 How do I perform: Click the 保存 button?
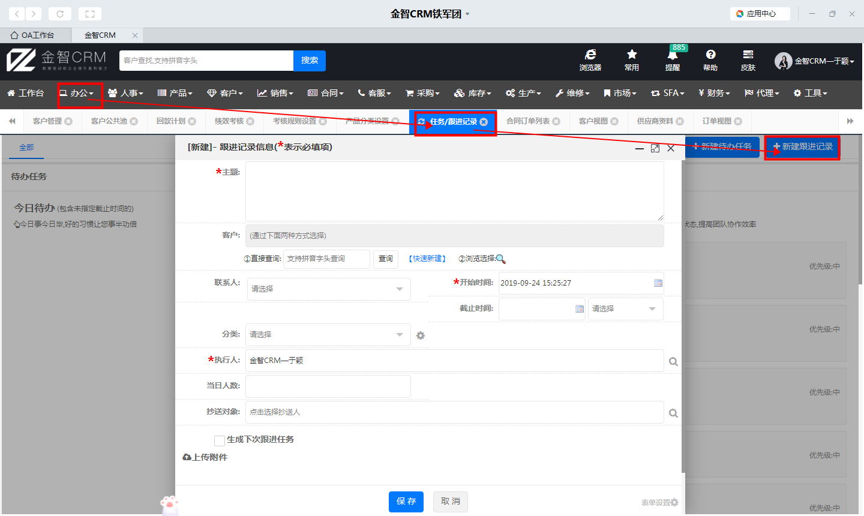pyautogui.click(x=406, y=502)
